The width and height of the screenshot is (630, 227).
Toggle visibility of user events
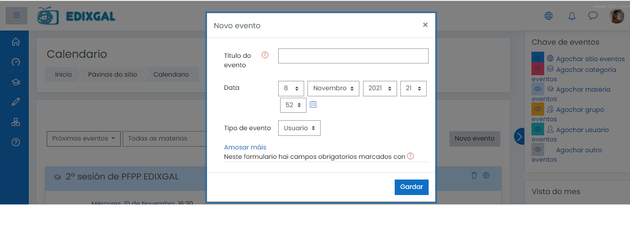[x=538, y=129]
